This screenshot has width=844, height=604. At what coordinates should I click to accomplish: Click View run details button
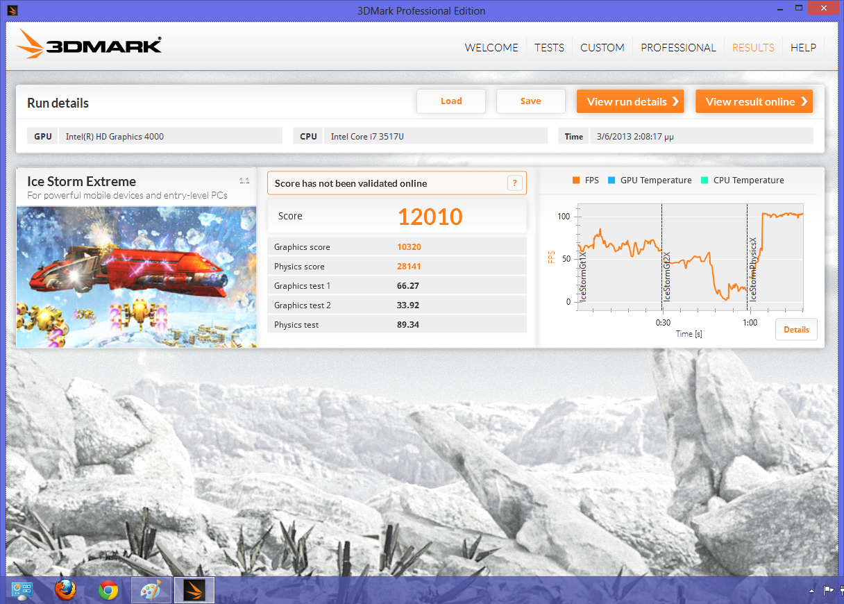point(630,101)
